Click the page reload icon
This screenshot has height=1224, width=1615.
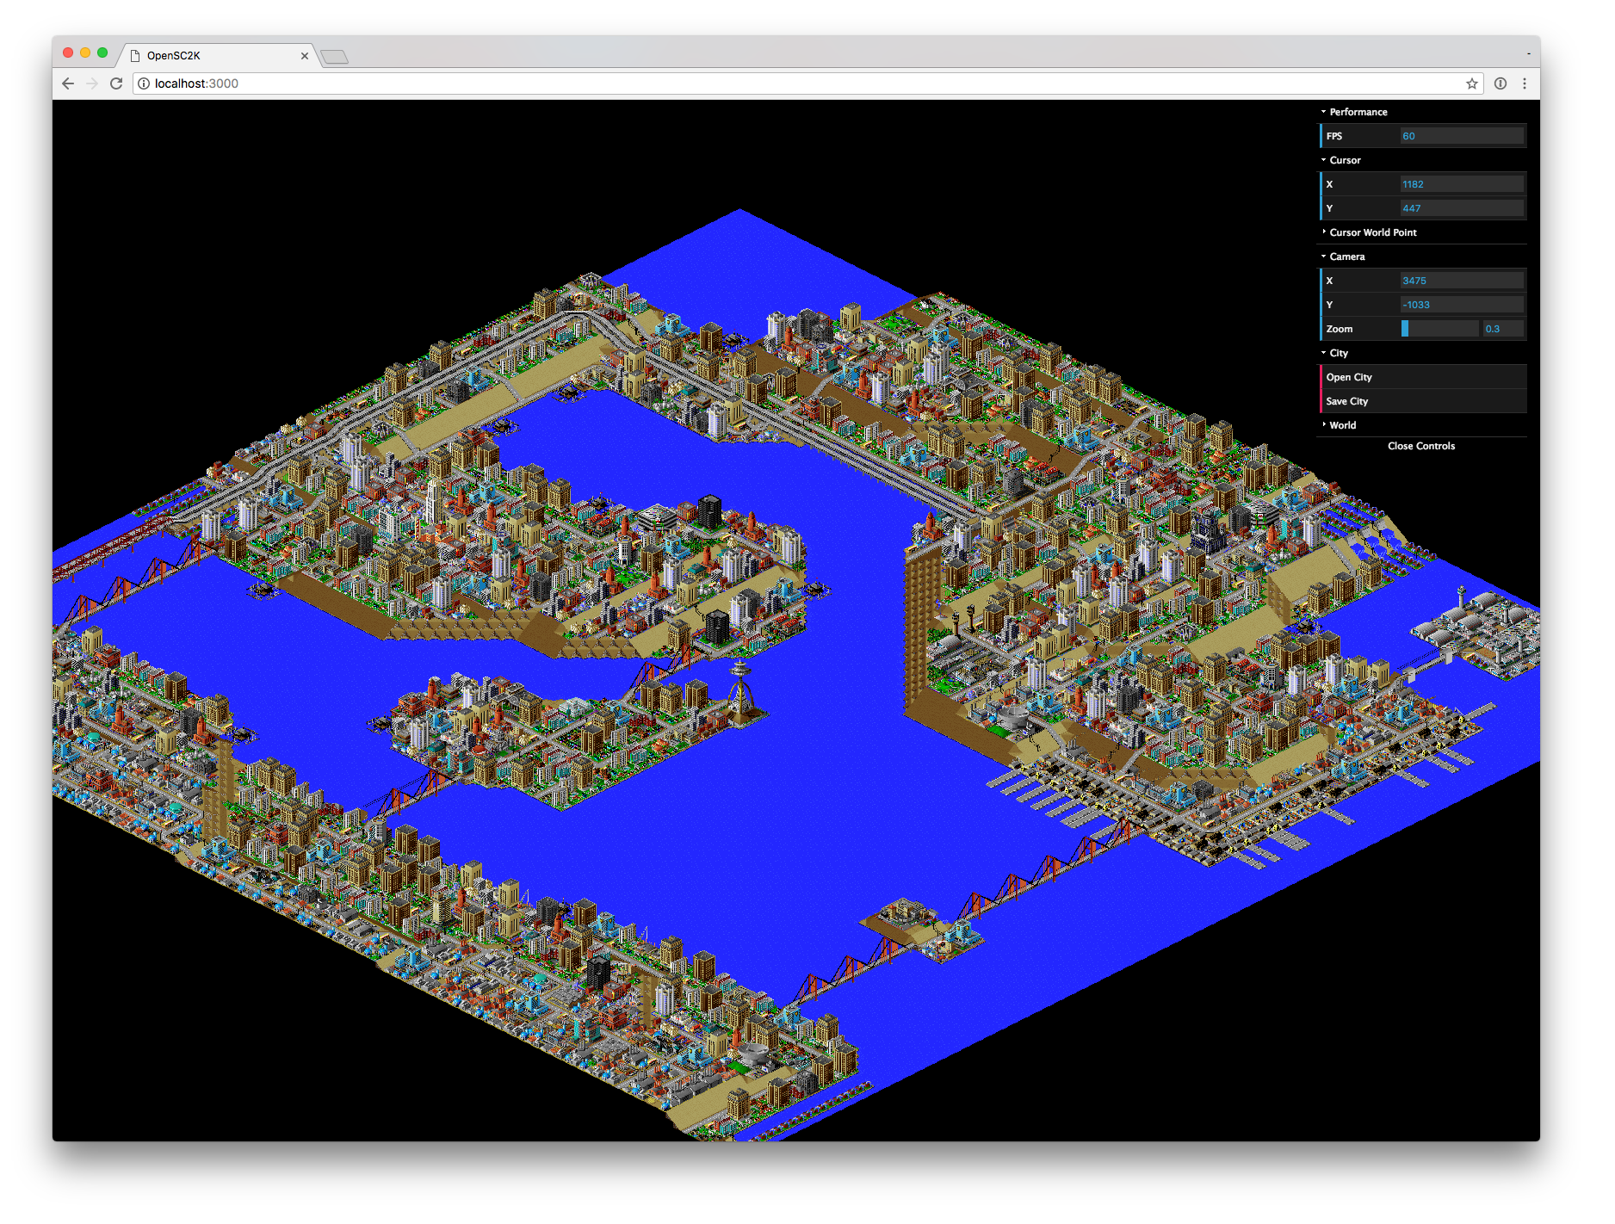[117, 83]
